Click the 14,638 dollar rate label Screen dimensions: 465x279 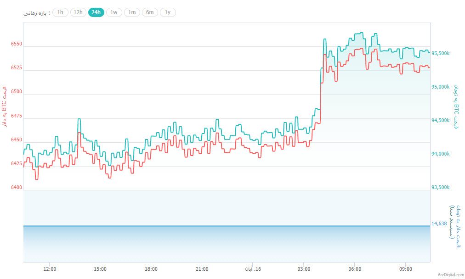click(439, 224)
